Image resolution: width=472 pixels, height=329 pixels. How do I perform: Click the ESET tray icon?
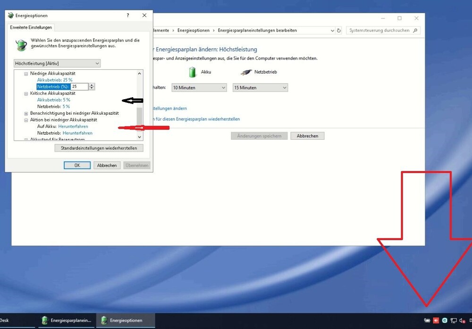445,321
